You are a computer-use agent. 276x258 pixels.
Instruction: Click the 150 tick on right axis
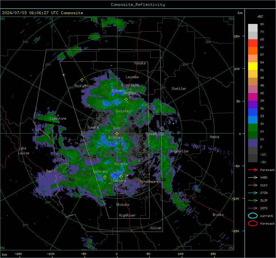(x=237, y=36)
